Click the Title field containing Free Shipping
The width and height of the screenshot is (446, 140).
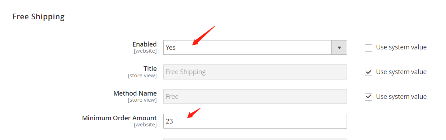click(x=255, y=72)
